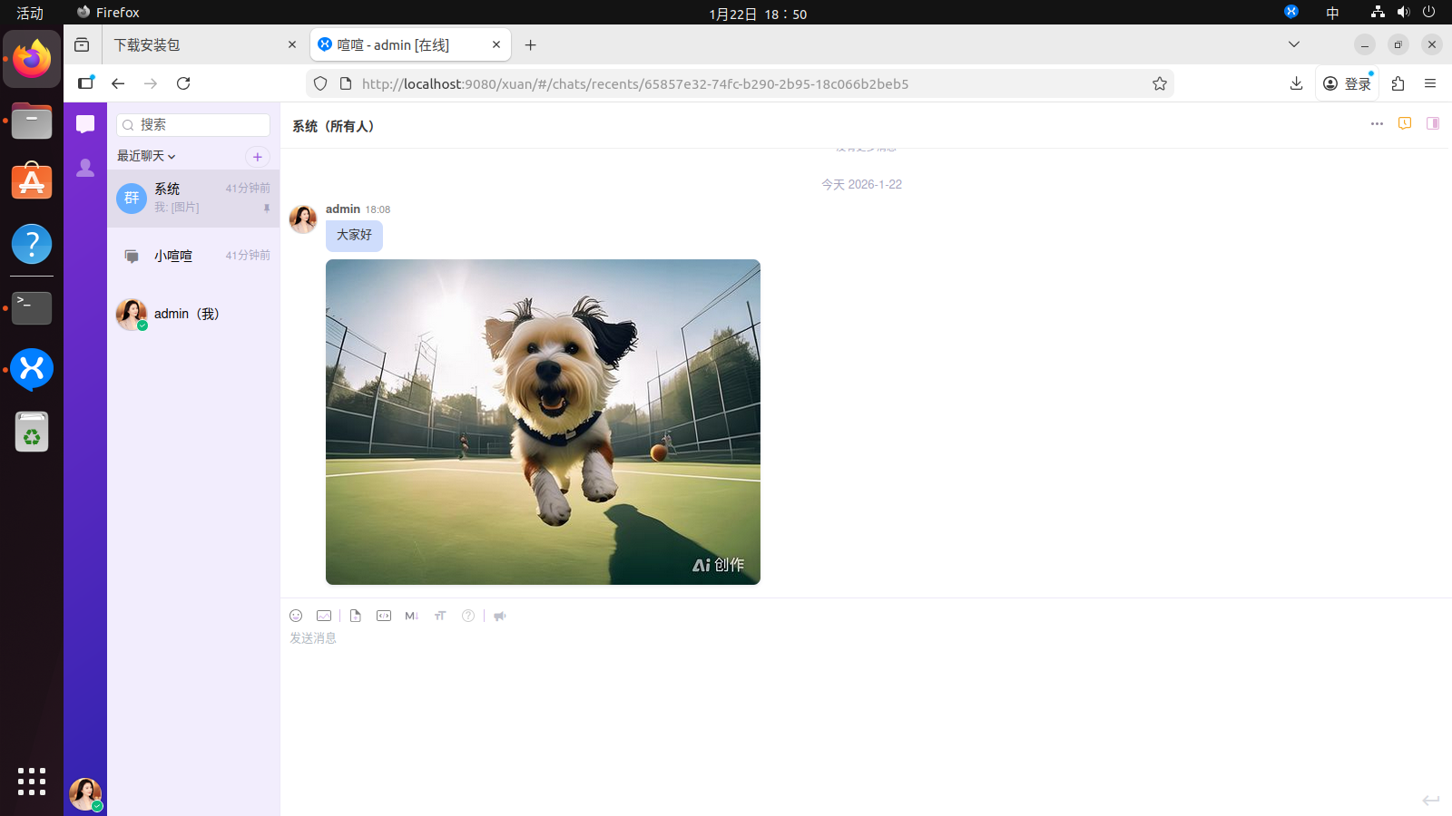The width and height of the screenshot is (1452, 816).
Task: Open the contacts icon in the purple sidebar
Action: click(x=85, y=168)
